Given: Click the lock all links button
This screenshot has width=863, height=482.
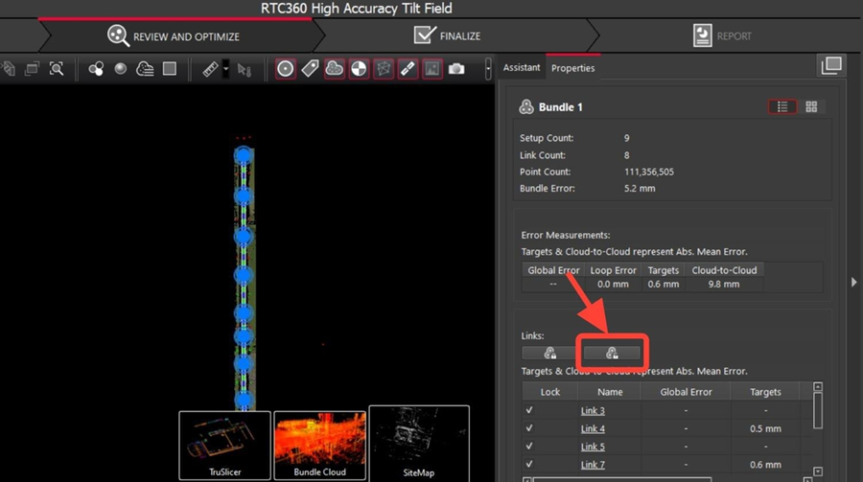Looking at the screenshot, I should (x=550, y=353).
